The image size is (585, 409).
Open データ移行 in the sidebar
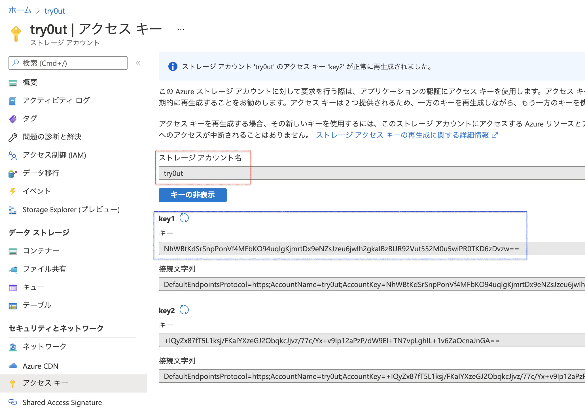(x=41, y=173)
